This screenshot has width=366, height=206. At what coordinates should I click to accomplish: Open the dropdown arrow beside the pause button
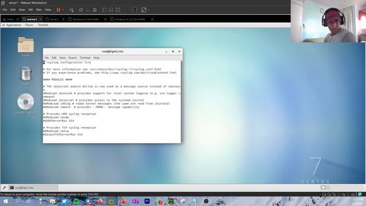[63, 10]
